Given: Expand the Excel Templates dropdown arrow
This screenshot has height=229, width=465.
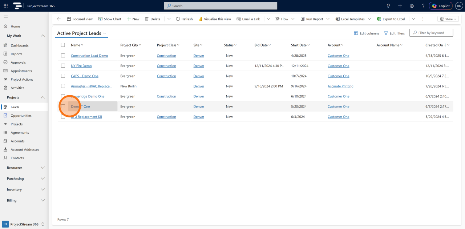Looking at the screenshot, I should pyautogui.click(x=369, y=19).
